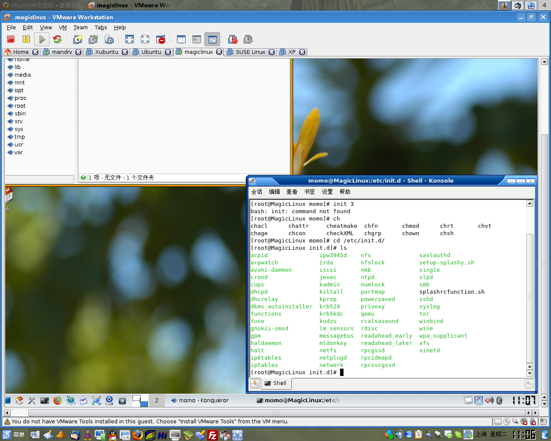Viewport: 551px width, 441px height.
Task: Close the Ubuntu tab
Action: (168, 52)
